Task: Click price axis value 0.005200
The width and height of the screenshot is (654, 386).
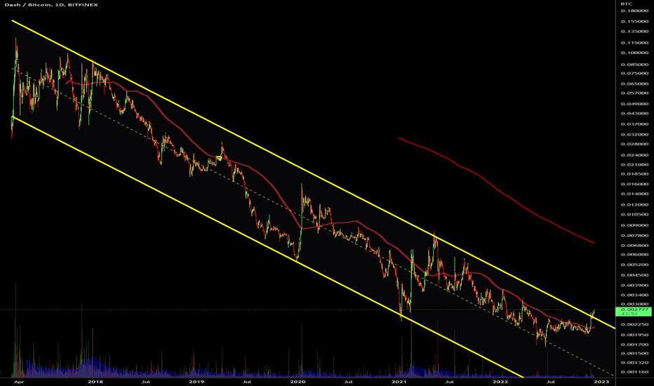Action: [634, 264]
